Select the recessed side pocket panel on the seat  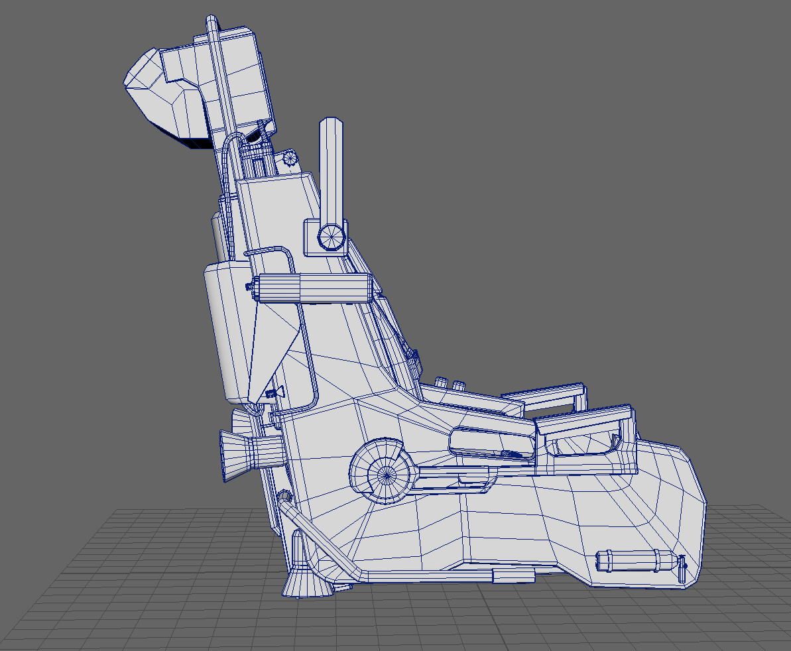coord(491,444)
